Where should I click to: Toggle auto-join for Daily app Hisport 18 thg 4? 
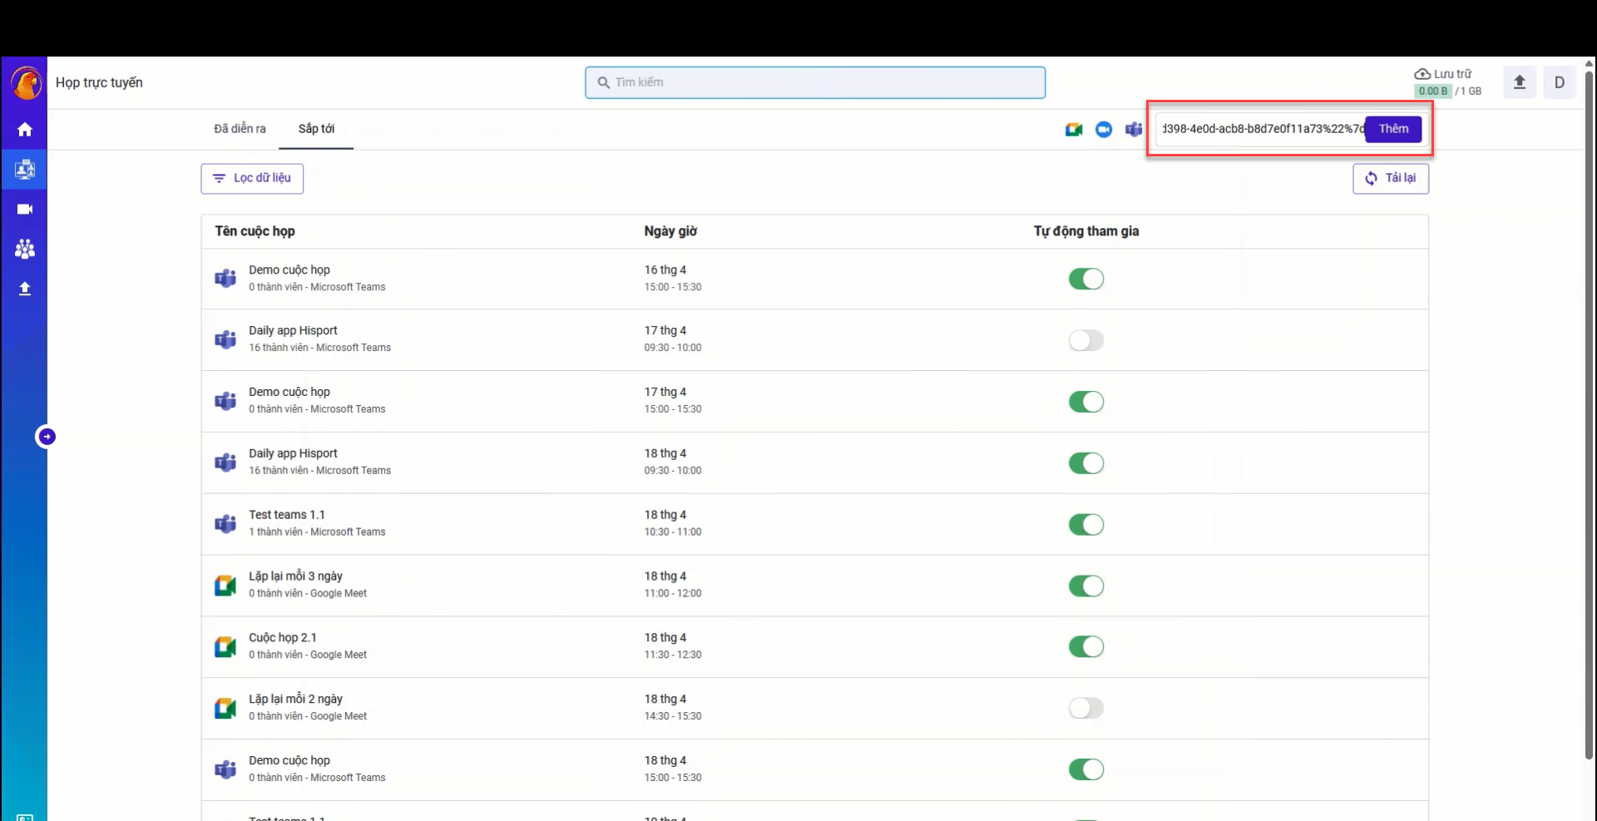click(x=1086, y=463)
